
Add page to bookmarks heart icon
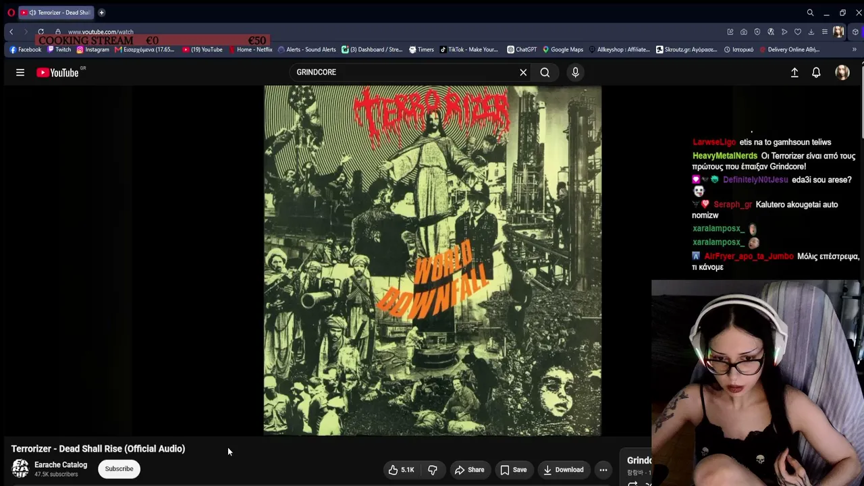(798, 32)
